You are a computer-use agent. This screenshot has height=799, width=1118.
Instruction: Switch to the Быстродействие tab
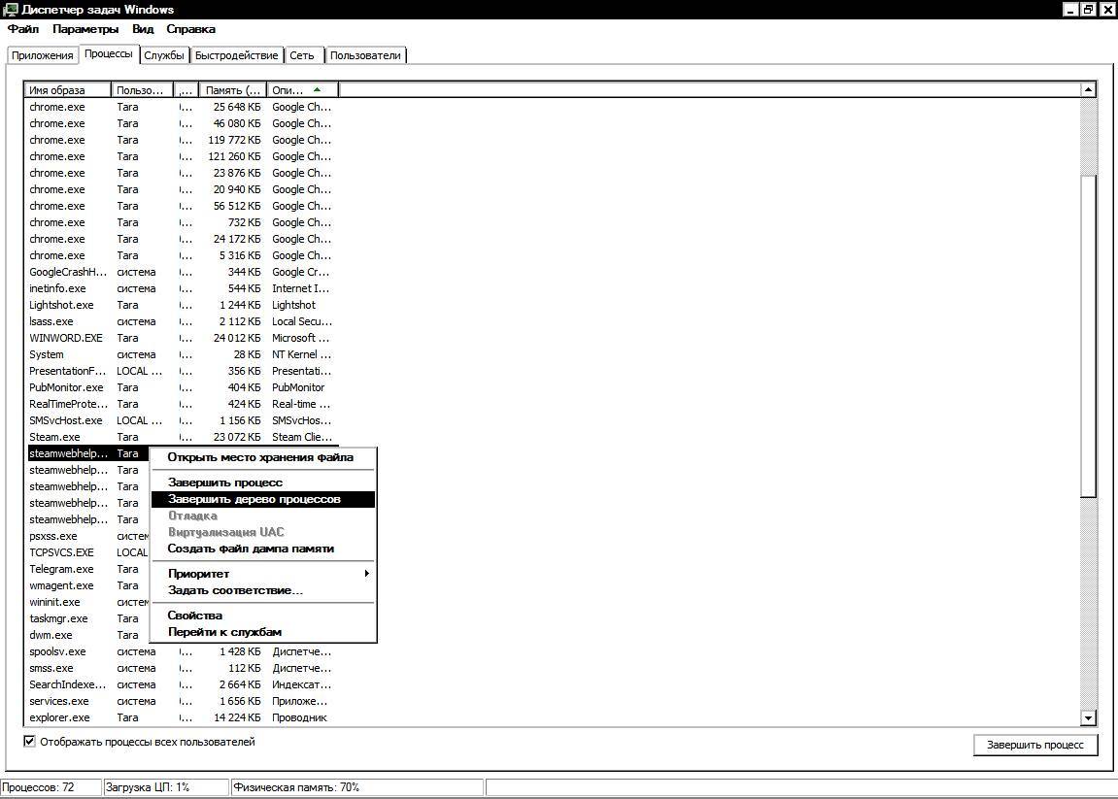[237, 55]
